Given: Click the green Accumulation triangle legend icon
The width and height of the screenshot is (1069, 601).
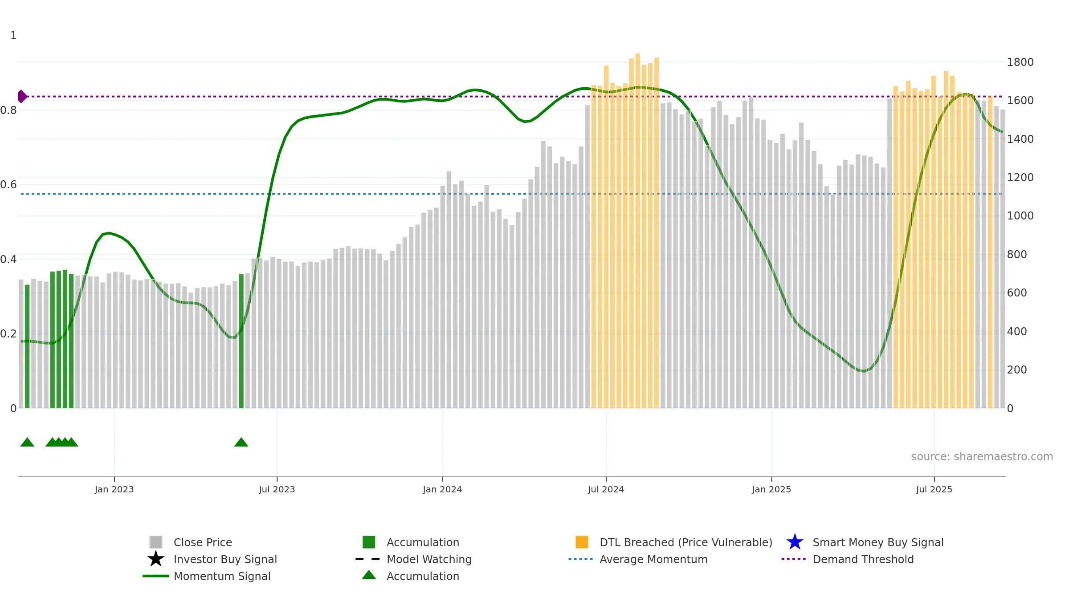Looking at the screenshot, I should coord(369,576).
